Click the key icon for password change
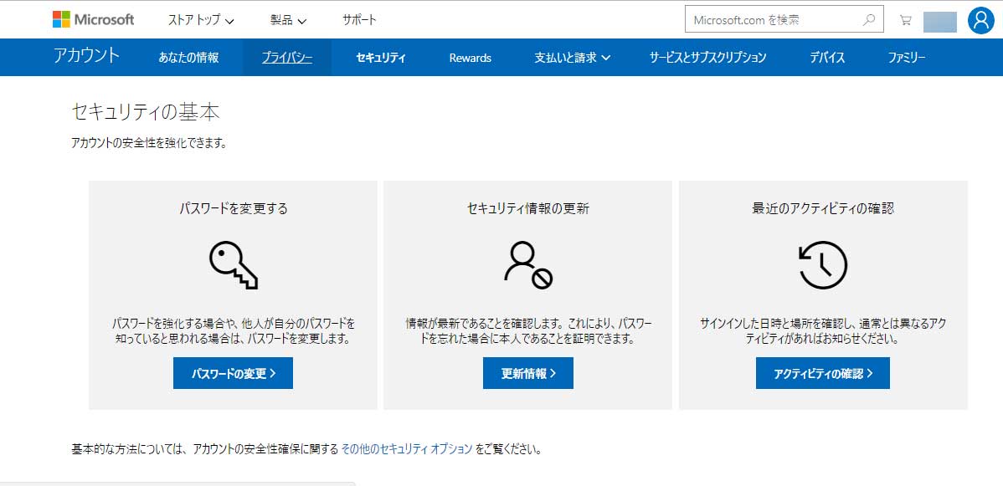Image resolution: width=1003 pixels, height=486 pixels. coord(233,264)
